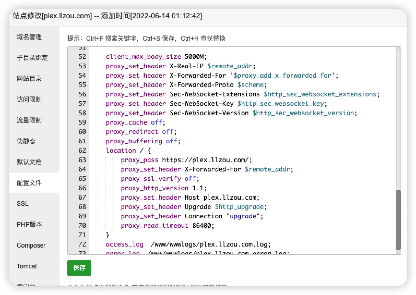Click line 64 X-Forwarded-For $remote_addr
The width and height of the screenshot is (416, 295).
tap(207, 169)
